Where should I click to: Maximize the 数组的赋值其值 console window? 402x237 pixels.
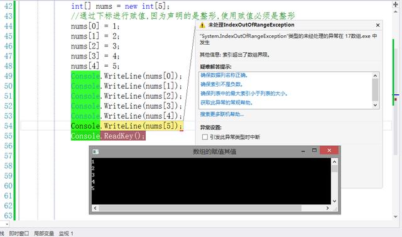coord(314,151)
